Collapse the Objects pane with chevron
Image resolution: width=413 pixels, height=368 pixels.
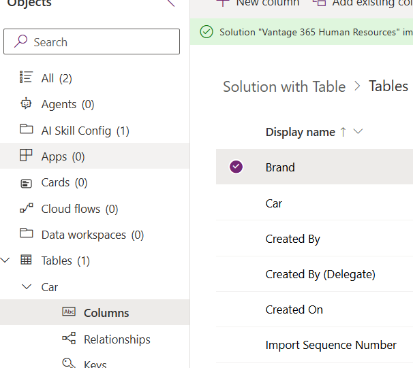pyautogui.click(x=171, y=3)
